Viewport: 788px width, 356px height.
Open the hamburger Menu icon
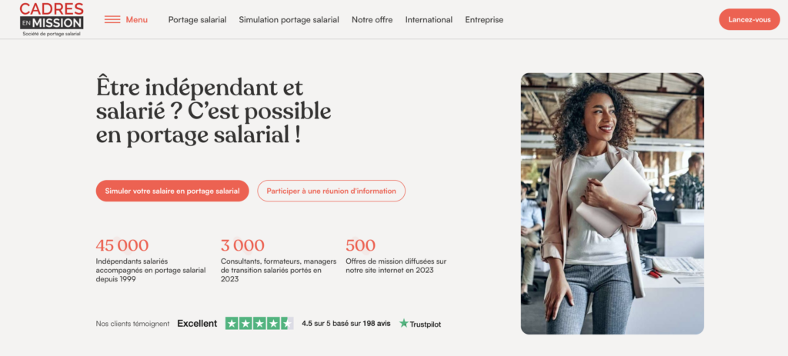(x=112, y=19)
